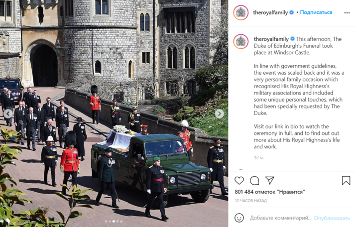355x227 pixels.
Task: Open theroyalfamily username in caption
Action: (271, 39)
